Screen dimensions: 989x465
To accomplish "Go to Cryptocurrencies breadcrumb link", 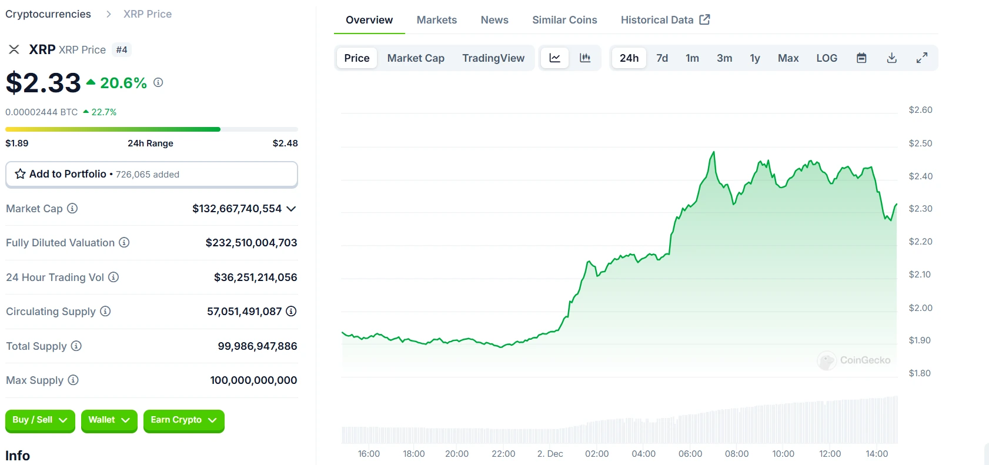I will click(x=48, y=14).
